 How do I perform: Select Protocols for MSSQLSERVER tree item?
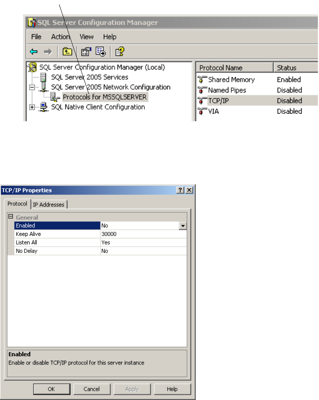(105, 97)
